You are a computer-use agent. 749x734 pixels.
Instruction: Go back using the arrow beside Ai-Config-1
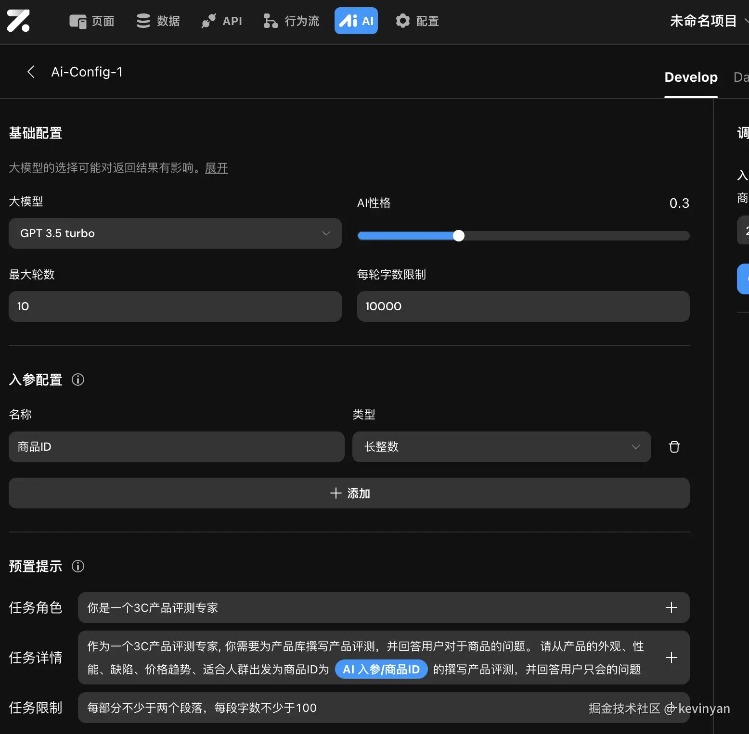tap(31, 72)
